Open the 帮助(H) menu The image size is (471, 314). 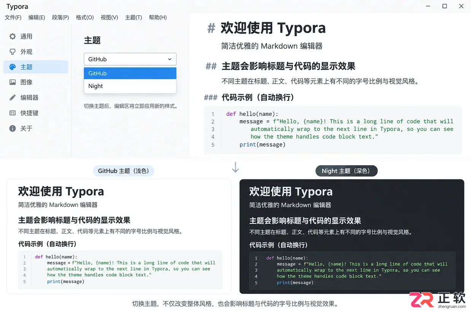tap(158, 18)
